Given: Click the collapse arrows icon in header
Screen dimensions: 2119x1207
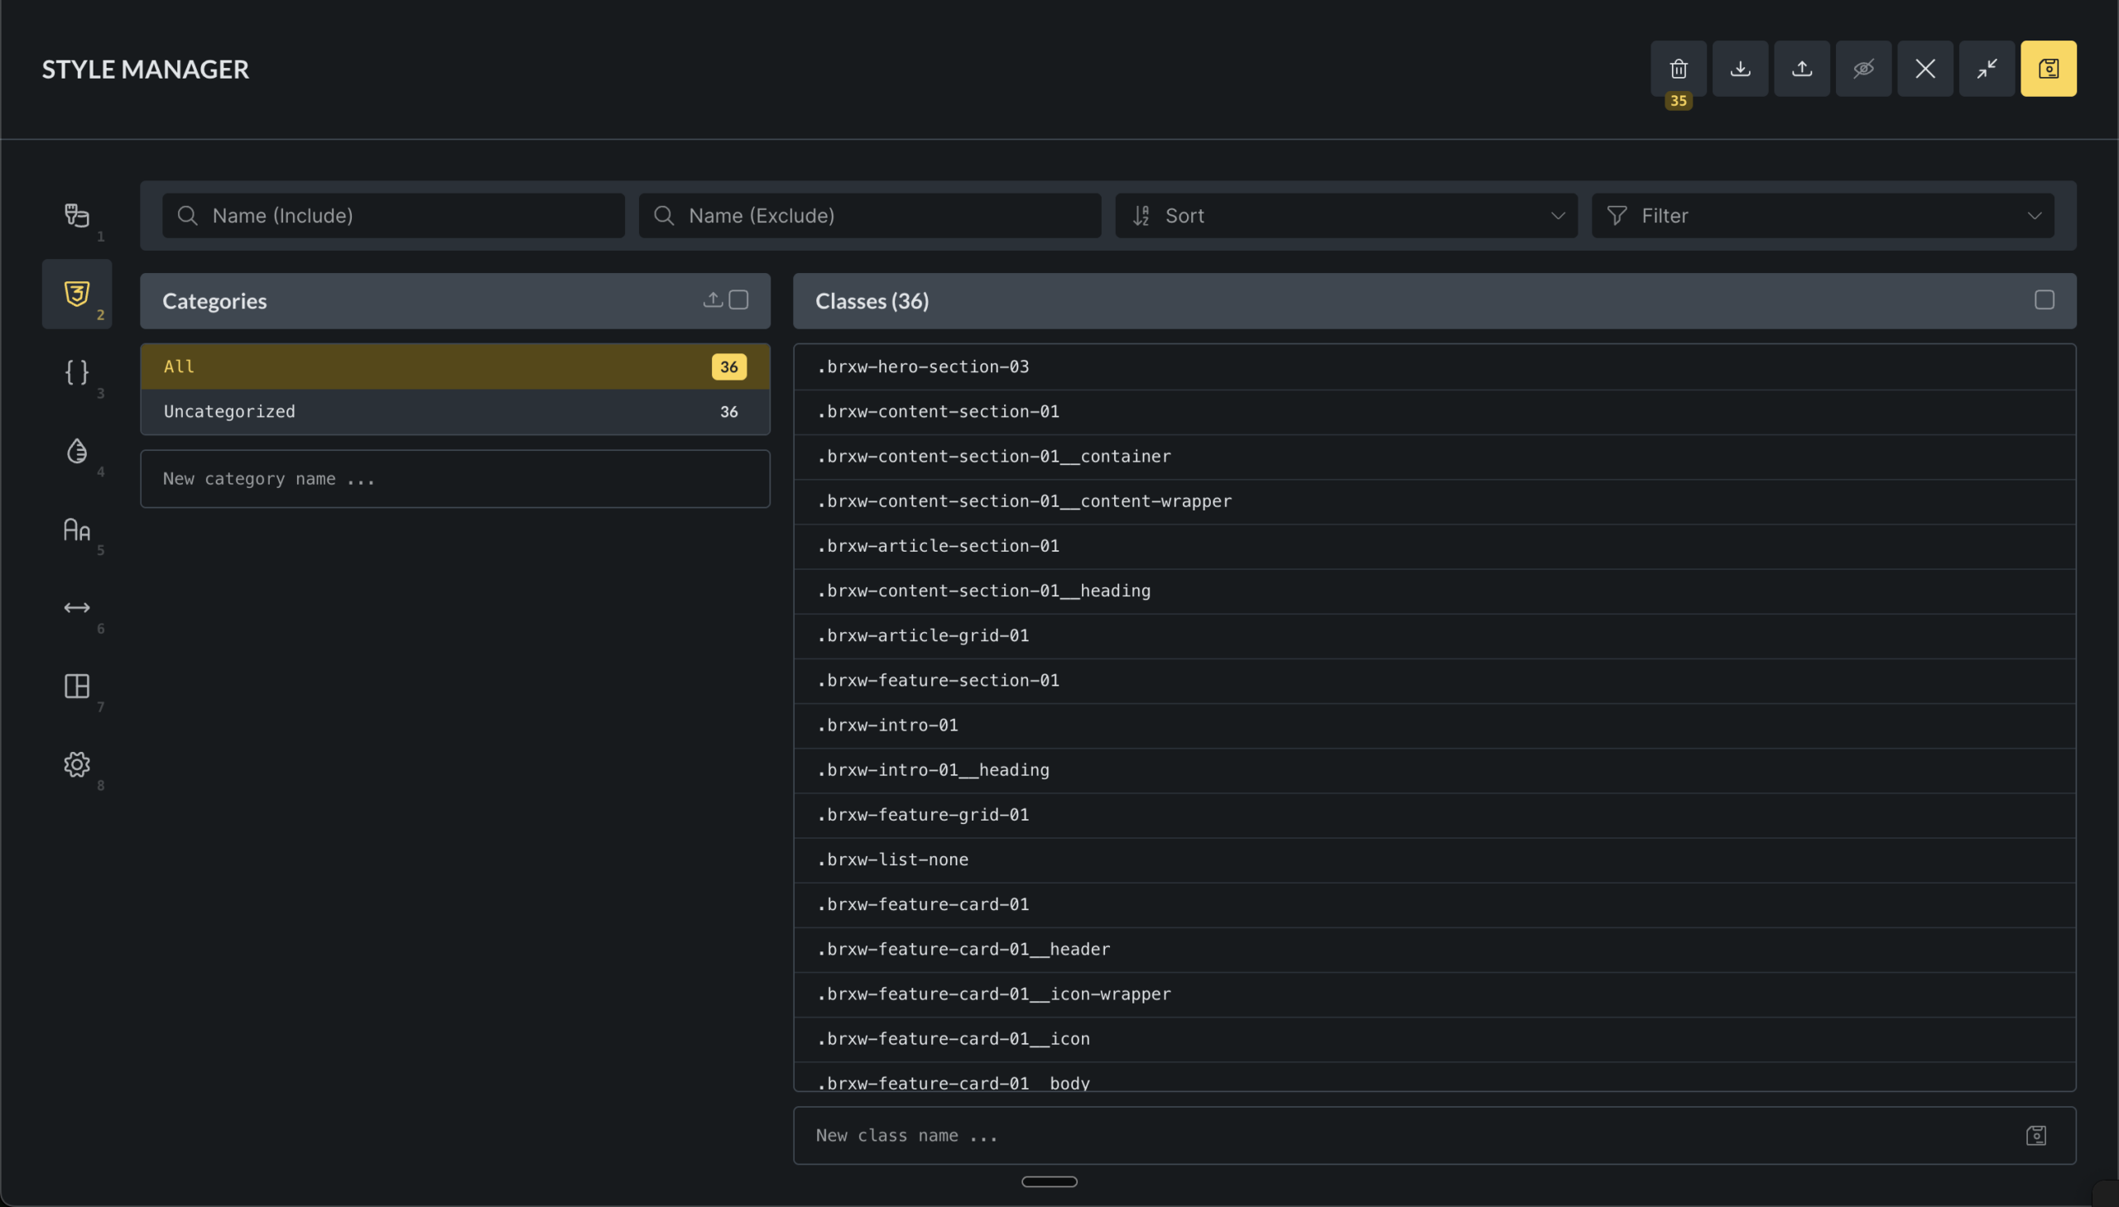Looking at the screenshot, I should [x=1987, y=69].
